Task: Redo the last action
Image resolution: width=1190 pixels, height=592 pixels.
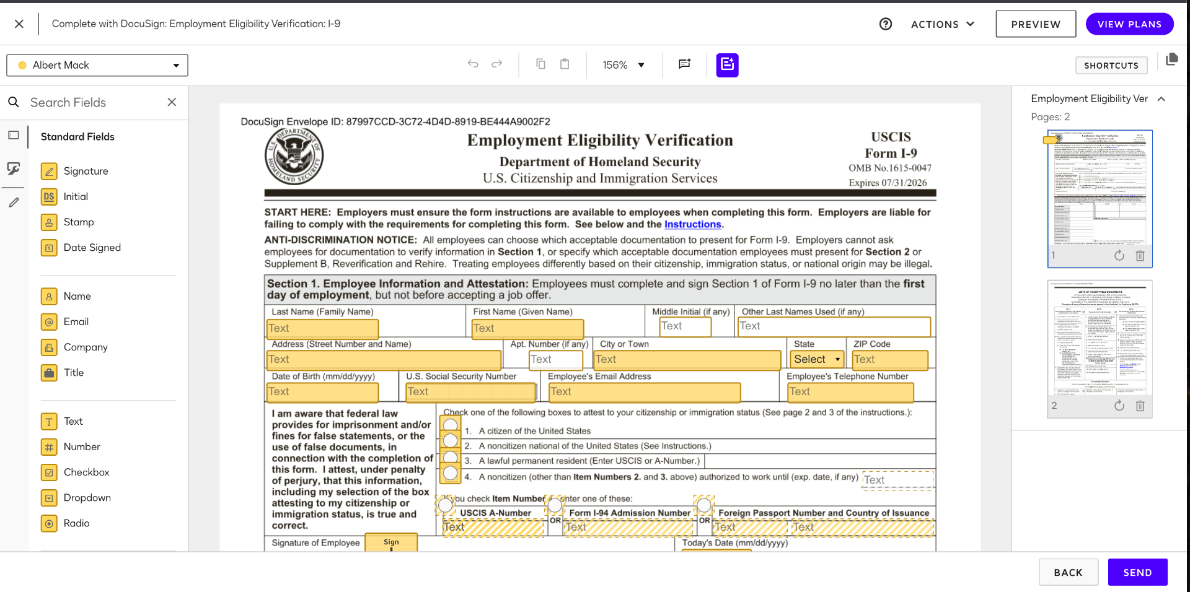Action: [496, 64]
